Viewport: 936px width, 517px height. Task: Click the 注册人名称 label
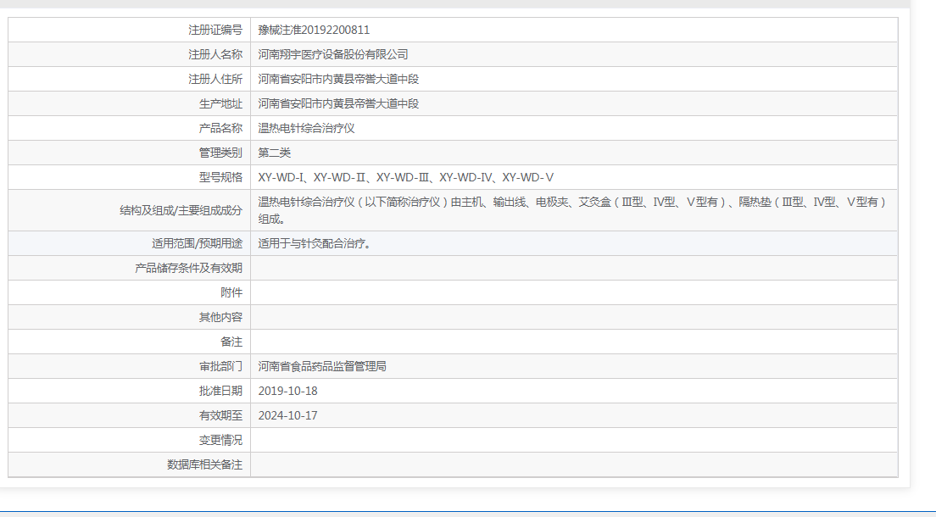pyautogui.click(x=215, y=54)
